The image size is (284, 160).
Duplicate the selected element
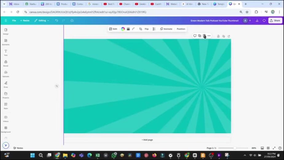click(x=200, y=36)
